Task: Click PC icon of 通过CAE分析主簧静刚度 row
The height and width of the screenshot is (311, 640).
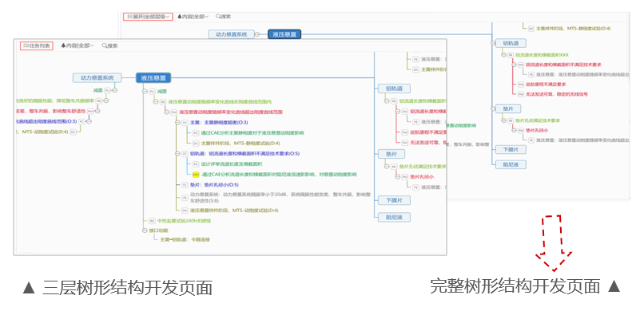Action: tap(196, 133)
